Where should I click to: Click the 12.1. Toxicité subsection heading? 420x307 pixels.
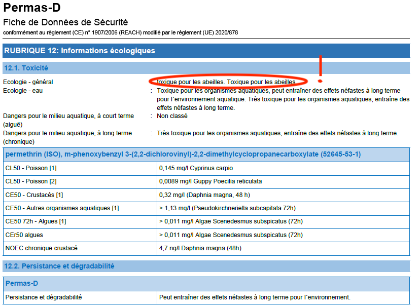pos(26,68)
